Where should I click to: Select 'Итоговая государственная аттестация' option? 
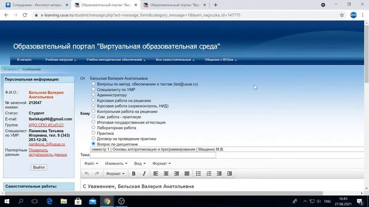[x=93, y=122]
